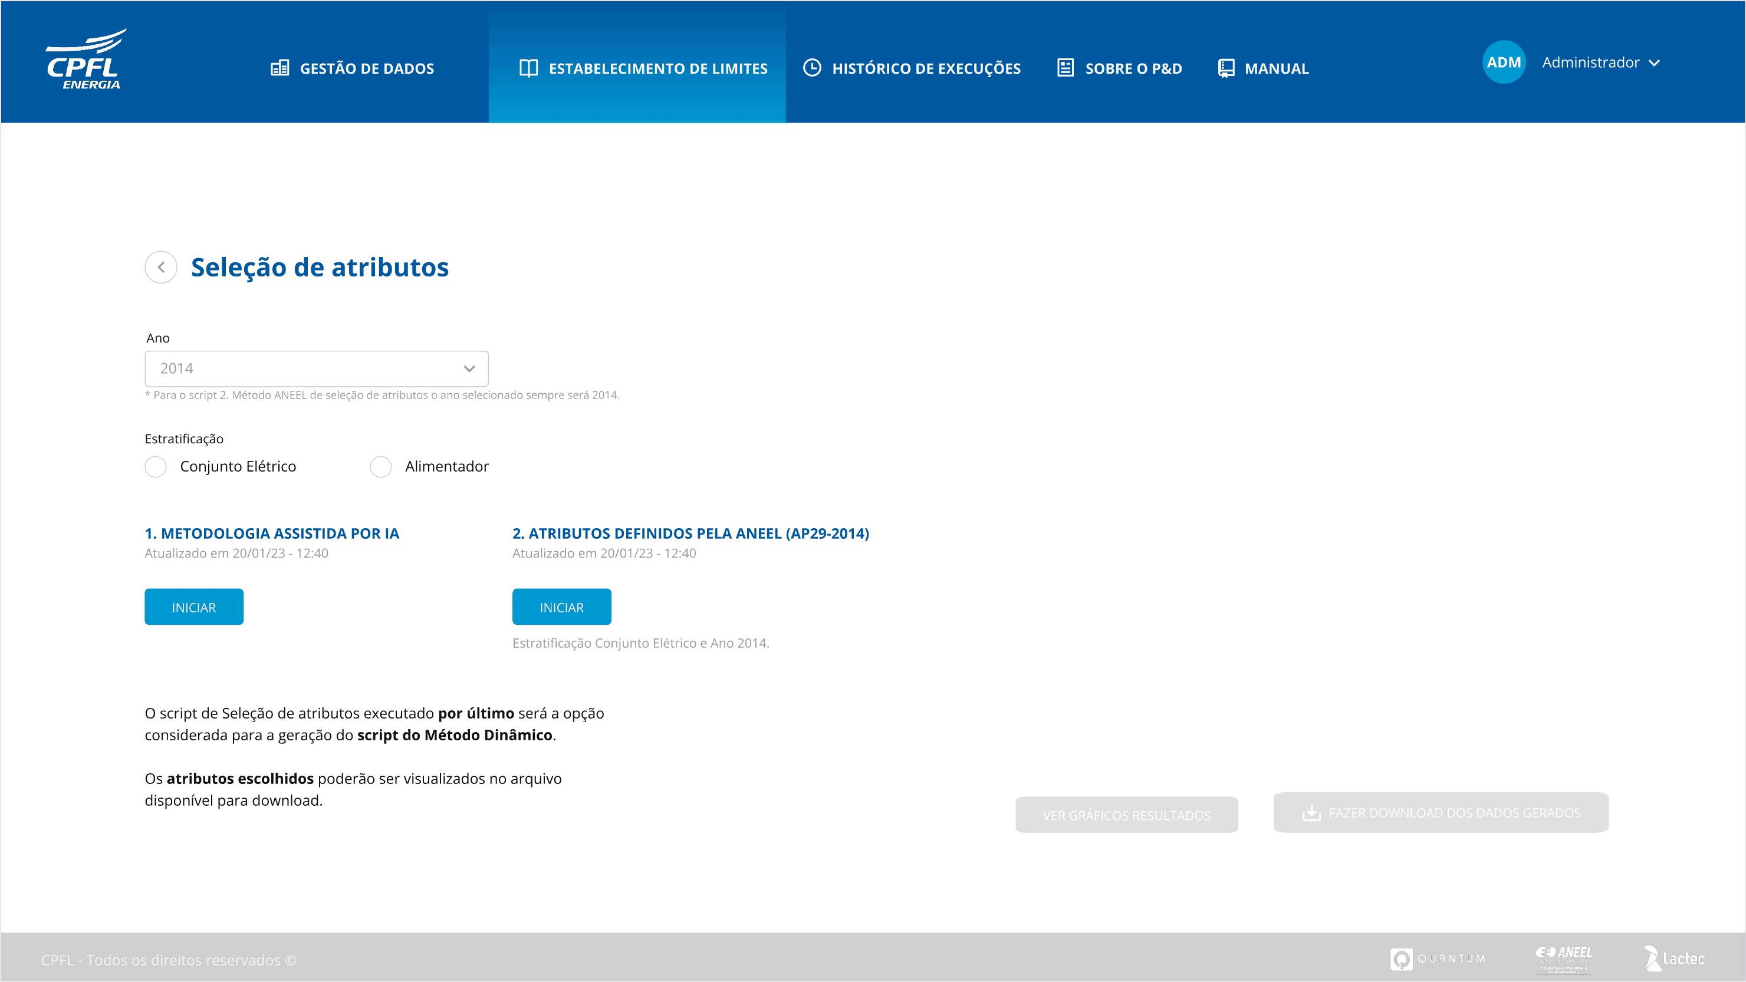Viewport: 1746px width, 982px height.
Task: Open the Histórico de Execuções menu item
Action: [x=926, y=68]
